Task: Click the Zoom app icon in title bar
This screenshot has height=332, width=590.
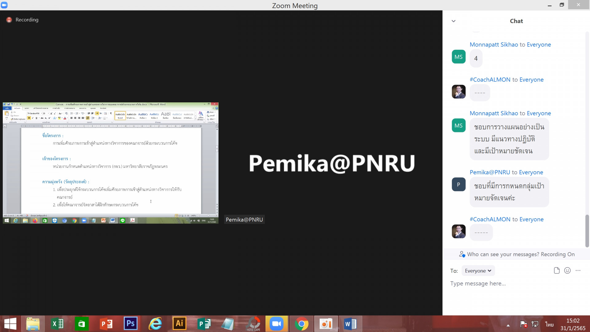Action: coord(4,5)
